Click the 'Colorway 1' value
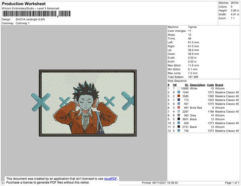The image size is (241, 186). [x=22, y=23]
